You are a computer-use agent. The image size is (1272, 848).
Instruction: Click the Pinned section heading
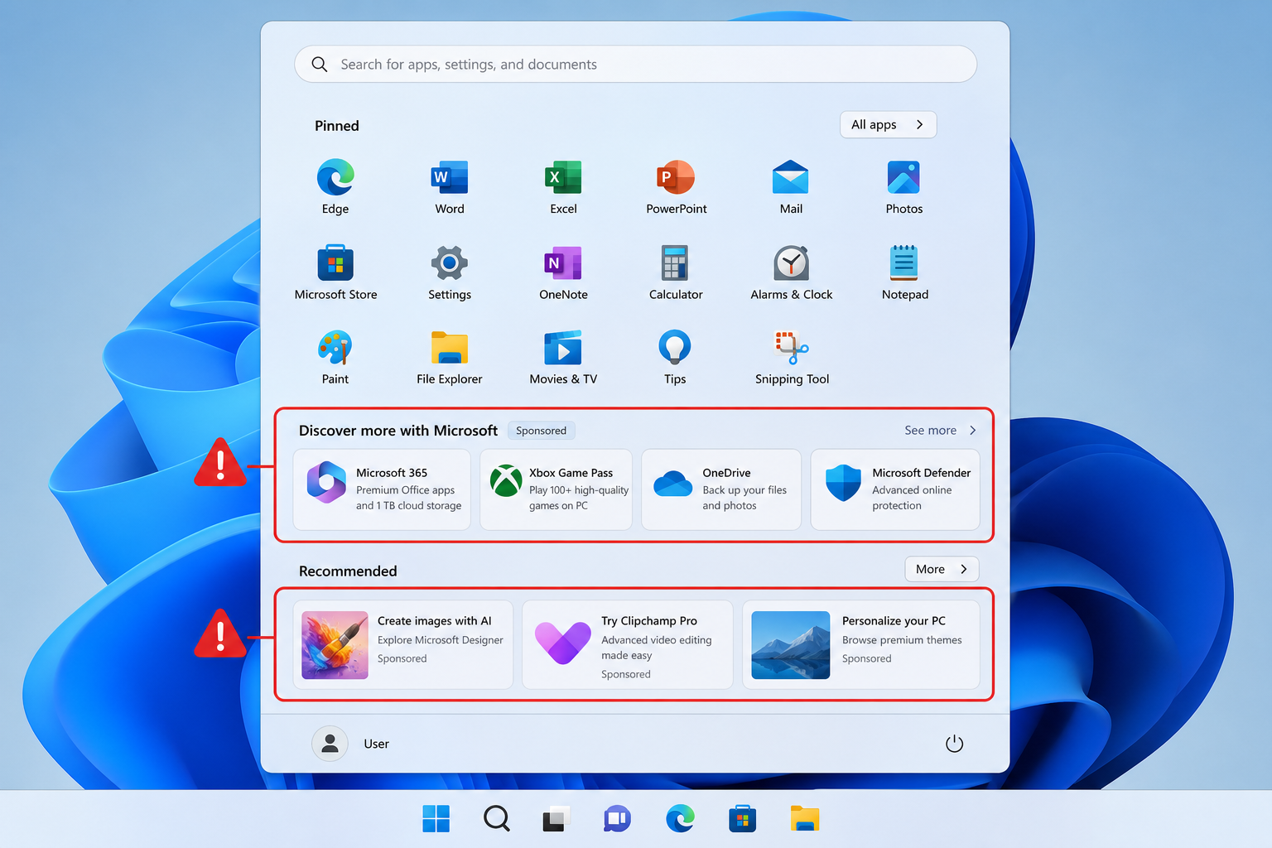(336, 126)
